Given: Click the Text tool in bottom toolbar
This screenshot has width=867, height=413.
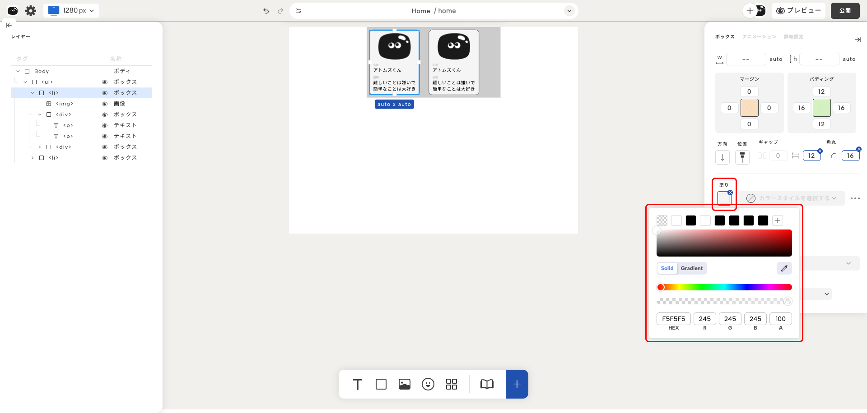Looking at the screenshot, I should click(x=357, y=384).
